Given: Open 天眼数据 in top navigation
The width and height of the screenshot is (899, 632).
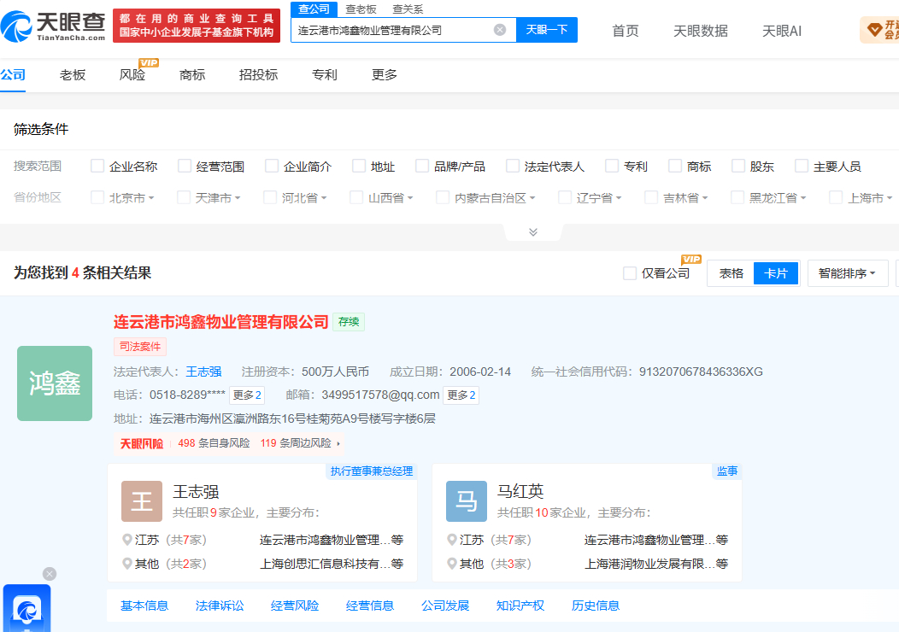Looking at the screenshot, I should [701, 31].
